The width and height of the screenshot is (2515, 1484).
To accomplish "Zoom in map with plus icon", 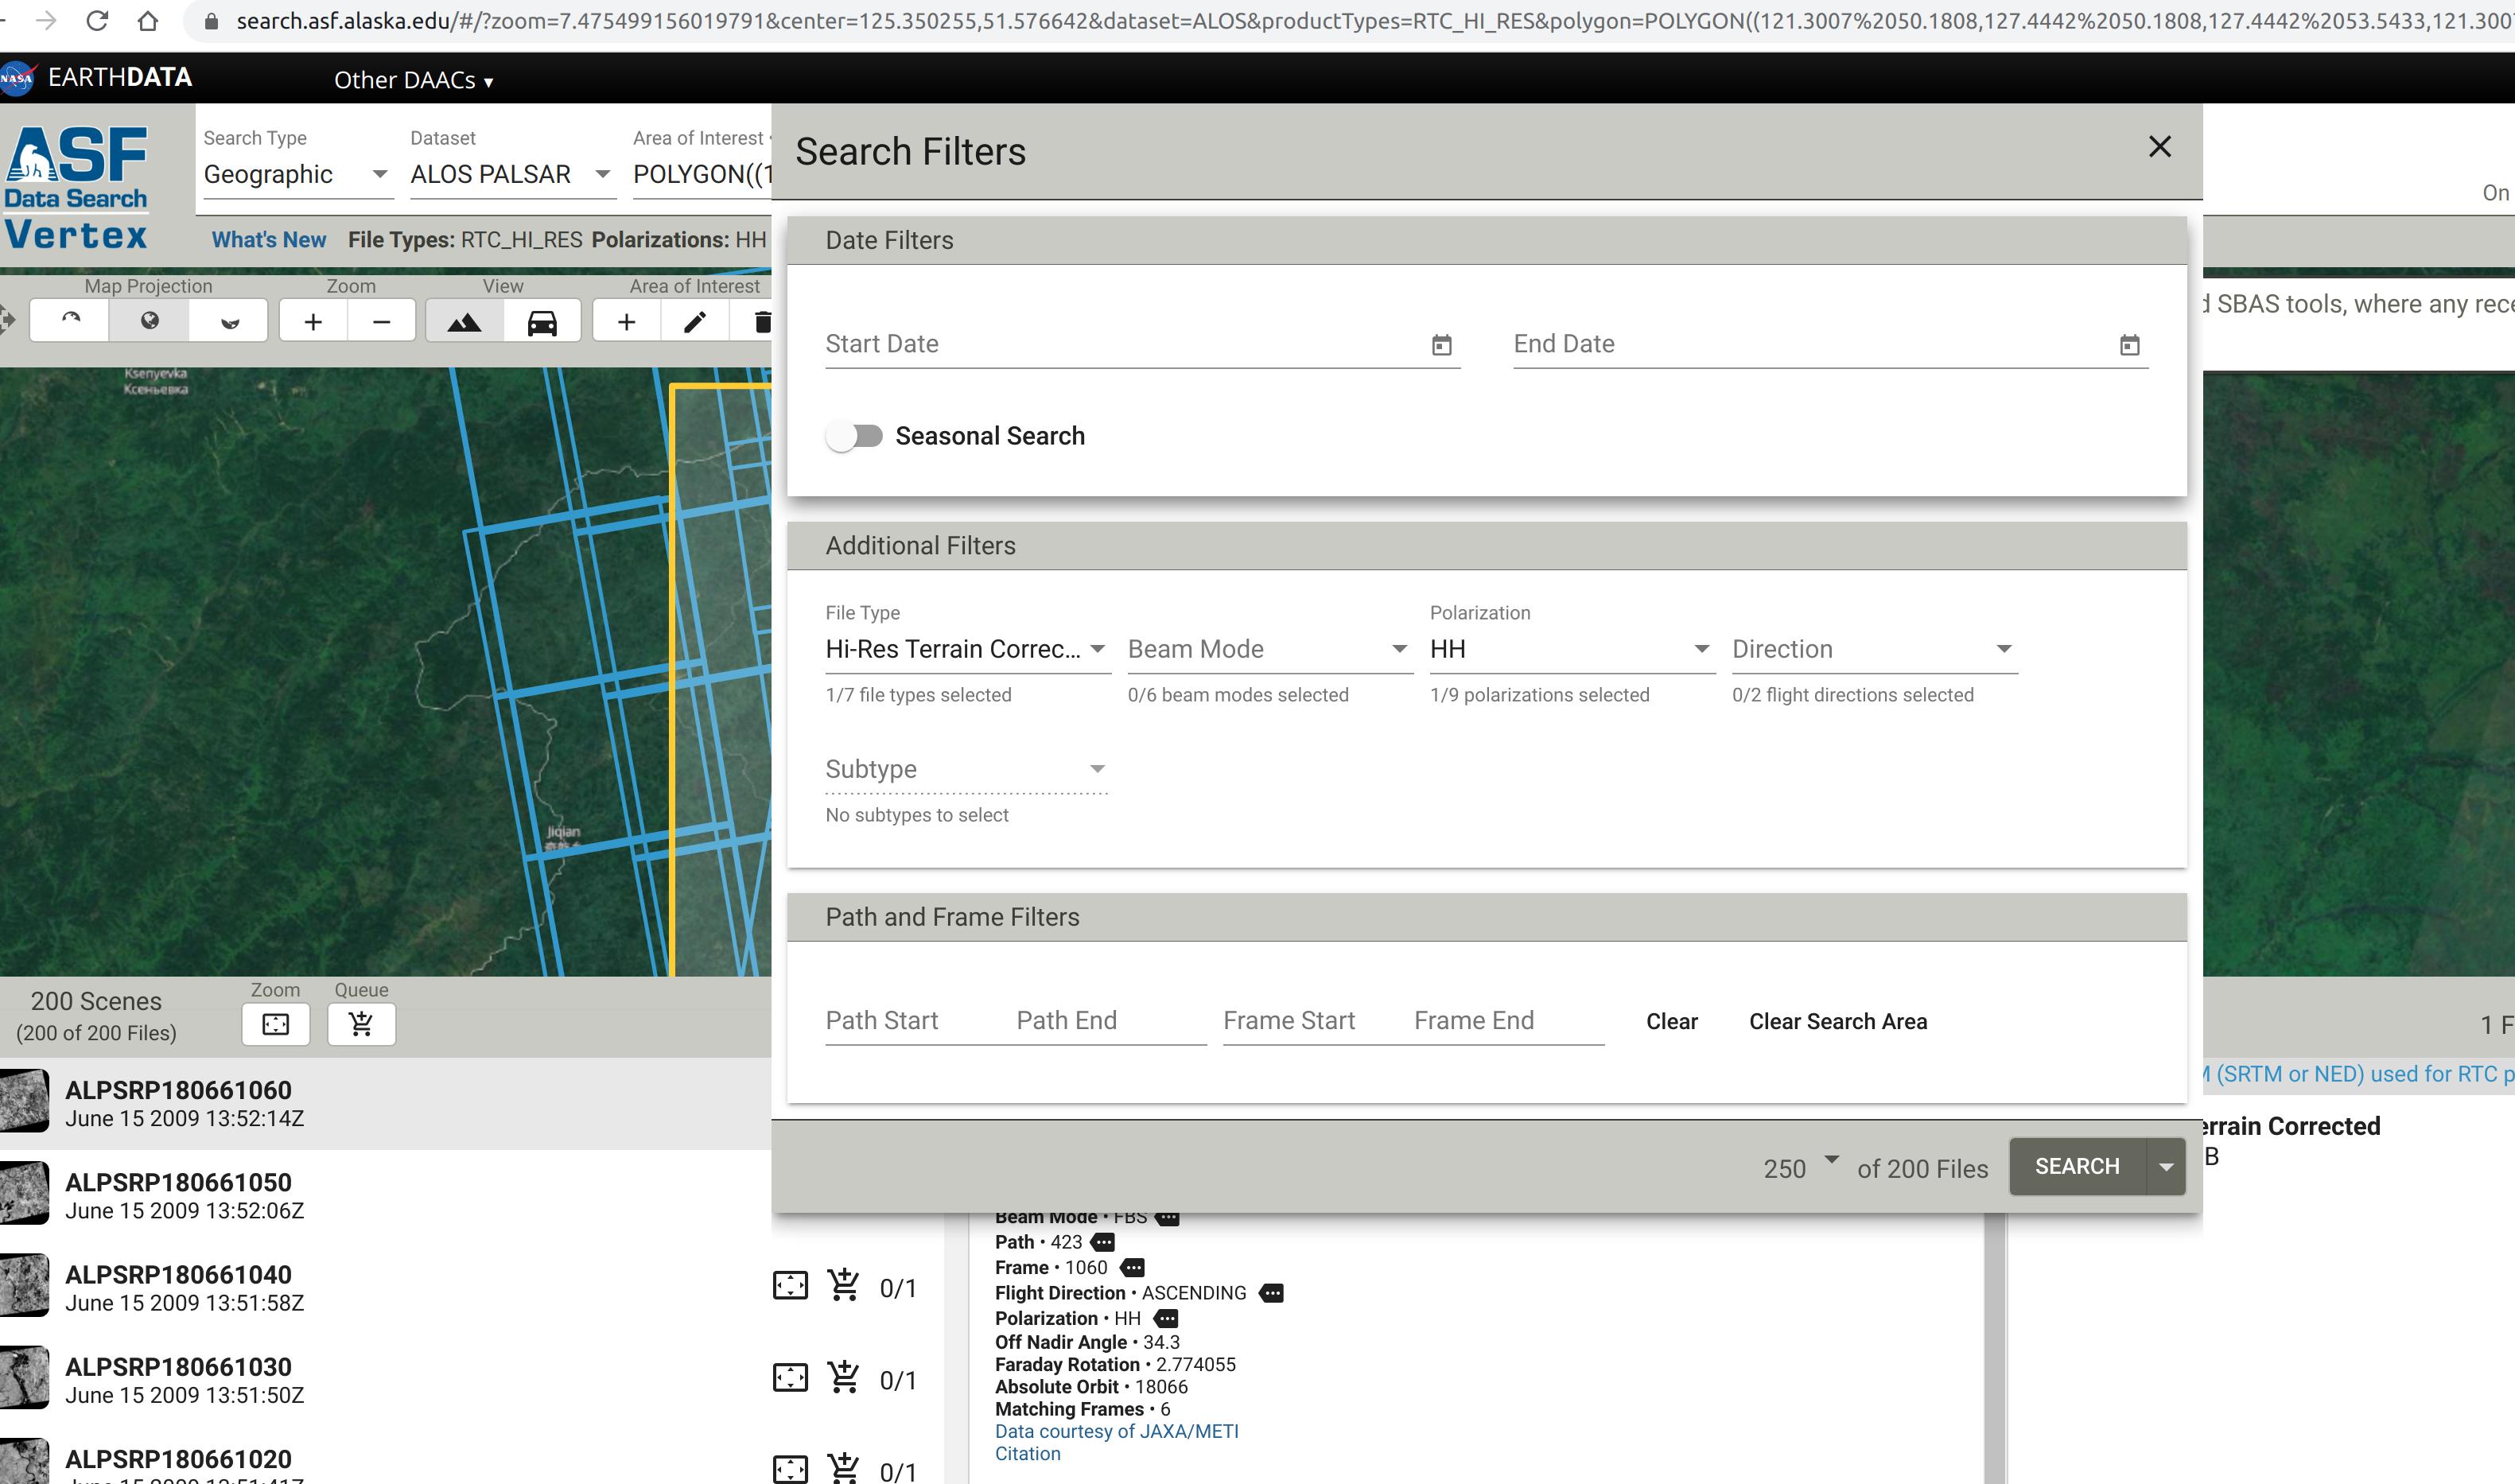I will (x=313, y=322).
